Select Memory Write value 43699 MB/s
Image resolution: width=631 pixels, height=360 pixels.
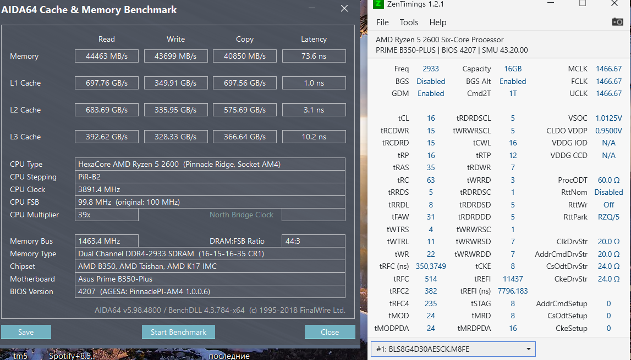point(176,56)
